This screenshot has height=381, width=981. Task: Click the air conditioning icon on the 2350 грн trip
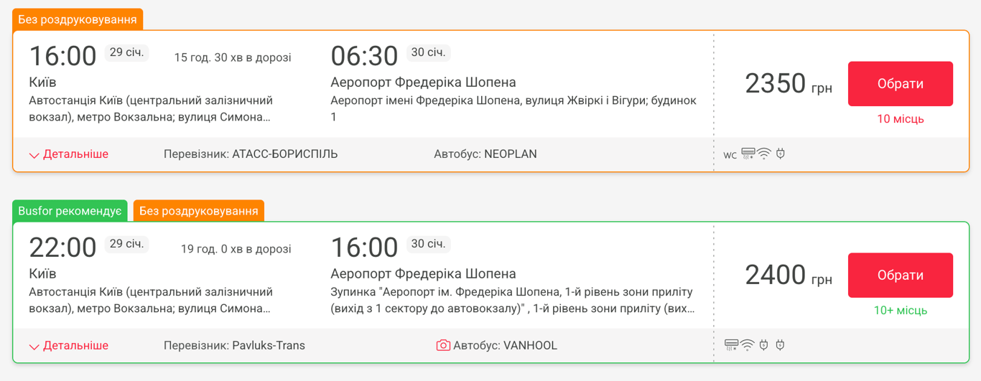coord(748,154)
